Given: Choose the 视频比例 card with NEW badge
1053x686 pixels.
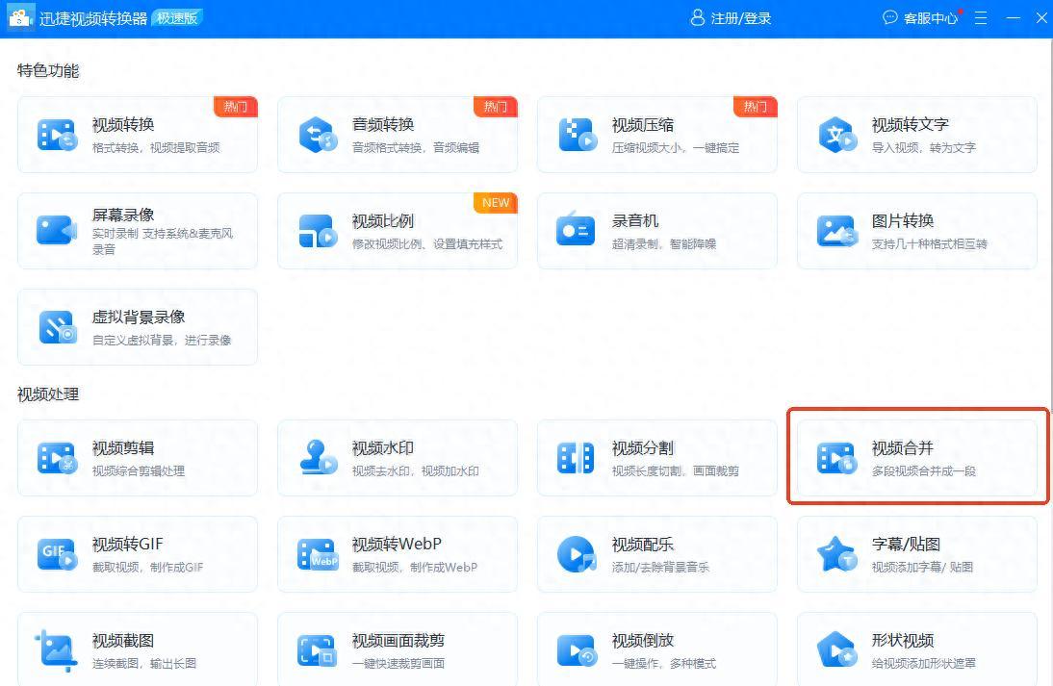Looking at the screenshot, I should pos(397,231).
